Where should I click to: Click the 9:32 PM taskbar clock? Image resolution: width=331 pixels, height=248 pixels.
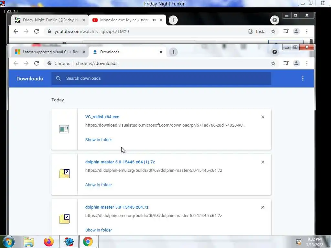click(x=315, y=239)
